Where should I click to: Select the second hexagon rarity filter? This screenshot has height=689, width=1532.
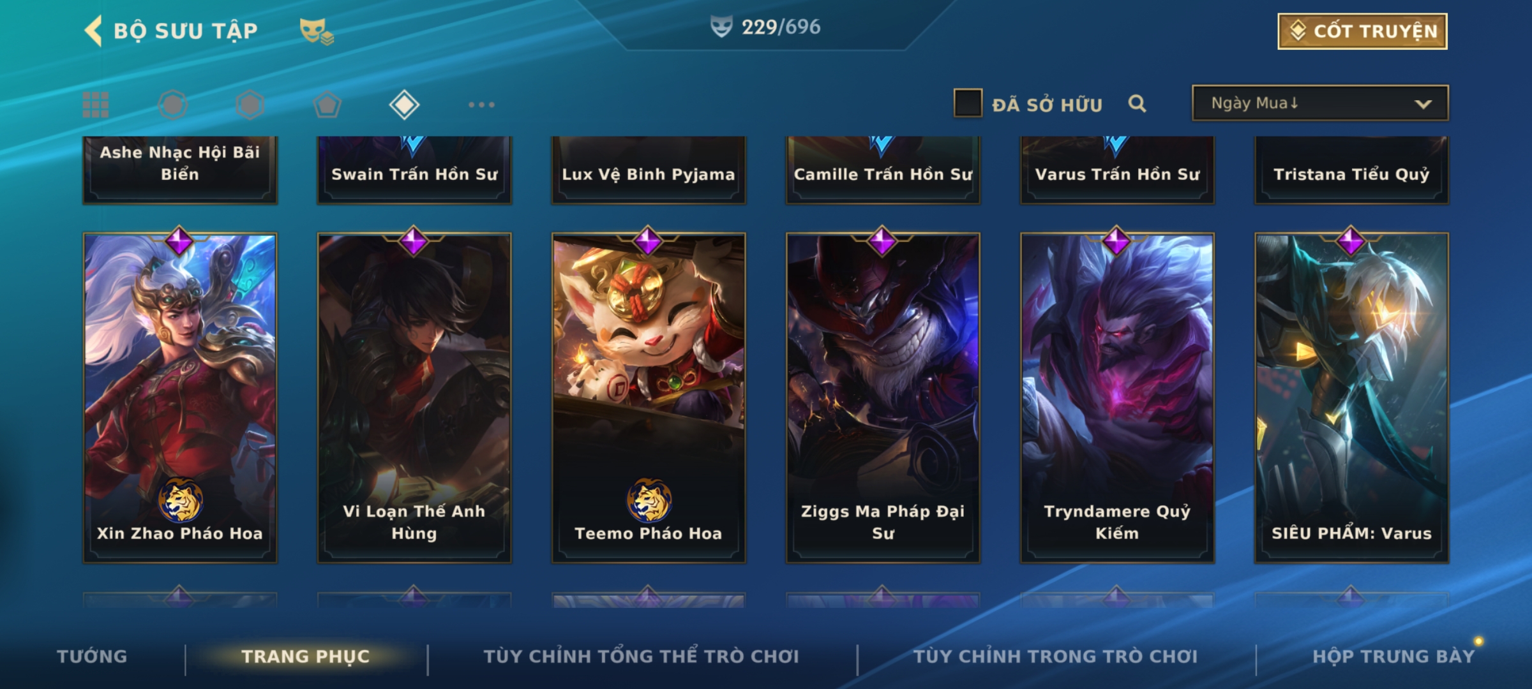tap(250, 105)
